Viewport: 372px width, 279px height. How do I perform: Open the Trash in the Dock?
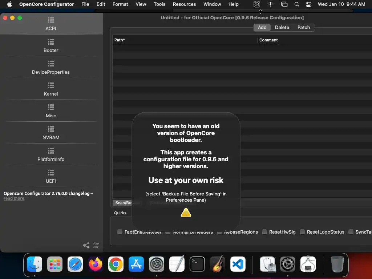click(x=337, y=264)
